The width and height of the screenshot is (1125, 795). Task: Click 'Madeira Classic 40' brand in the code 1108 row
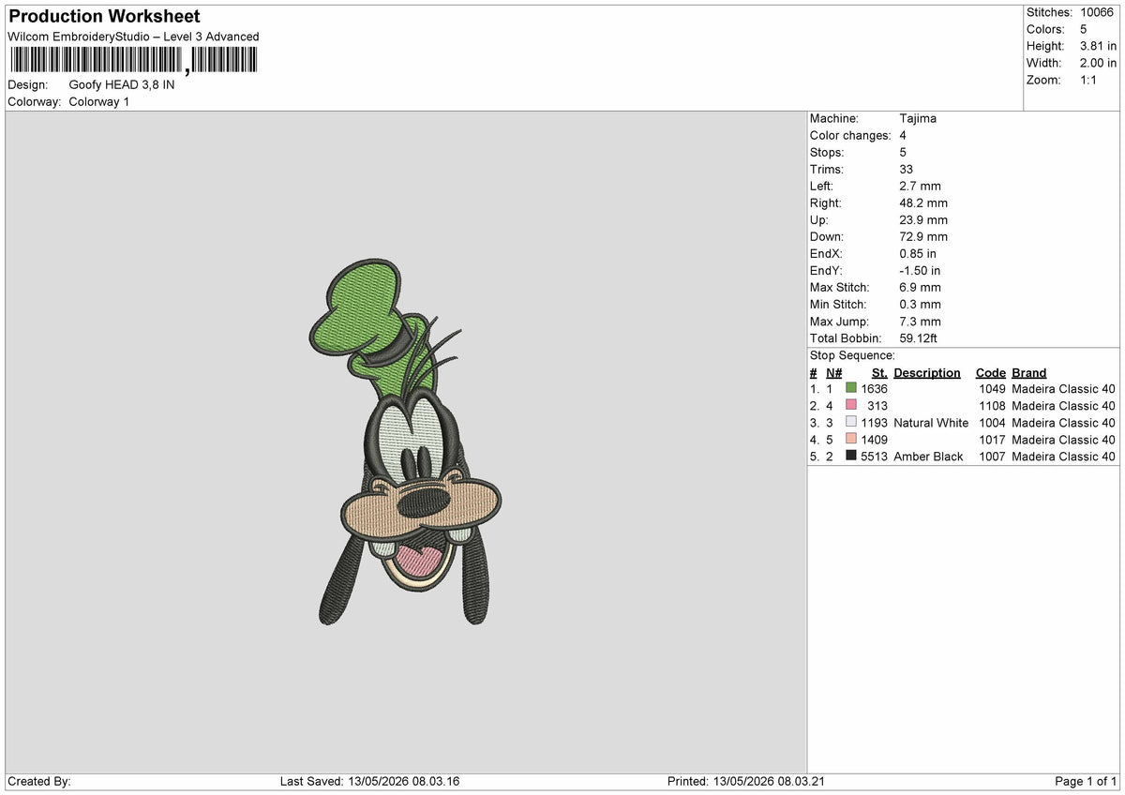pos(1064,405)
